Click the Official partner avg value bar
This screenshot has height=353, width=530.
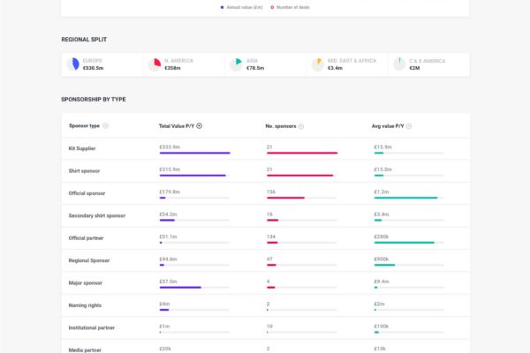pos(404,243)
